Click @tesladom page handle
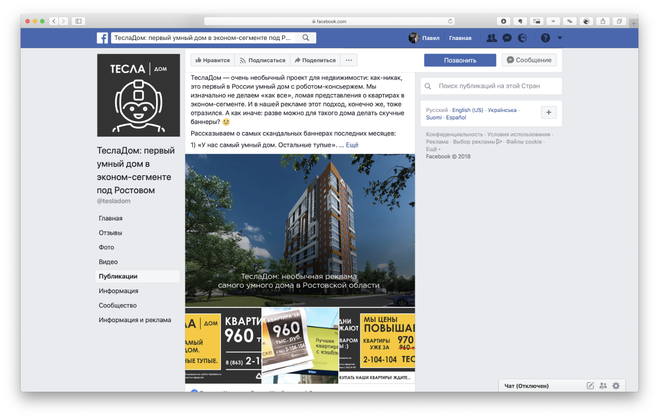Viewport: 659px width, 419px height. pyautogui.click(x=114, y=201)
